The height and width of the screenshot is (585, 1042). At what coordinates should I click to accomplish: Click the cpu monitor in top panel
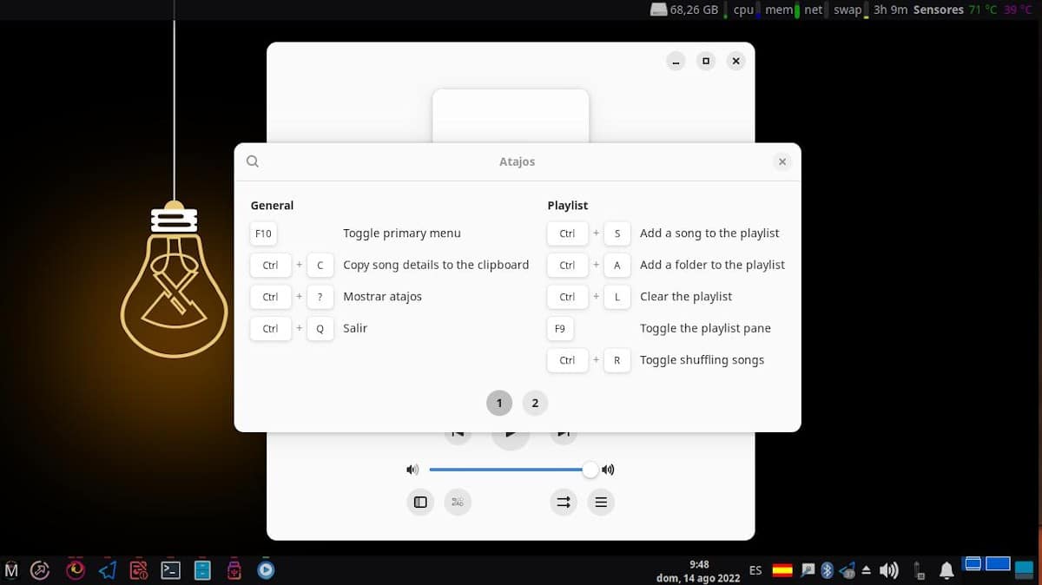(x=746, y=10)
